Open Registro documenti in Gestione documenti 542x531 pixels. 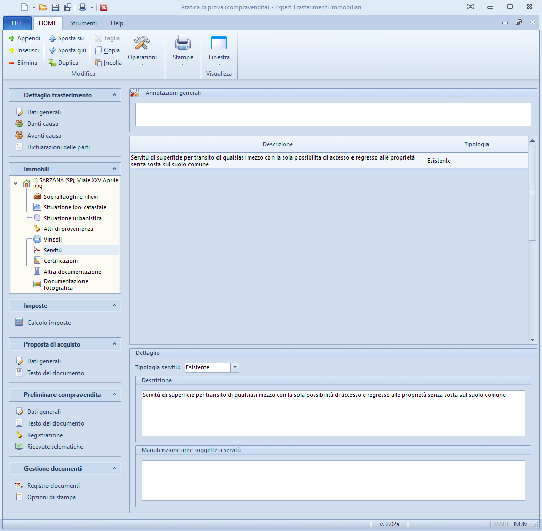[53, 486]
